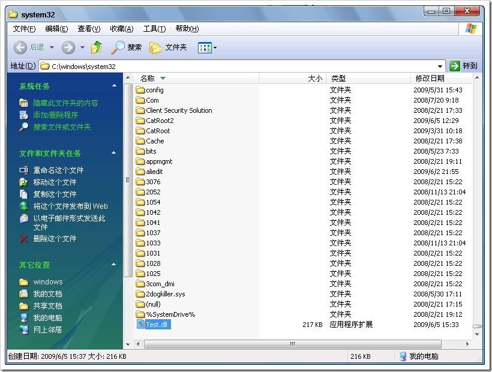Click the add/remove programs icon
The image size is (492, 372).
tap(24, 115)
